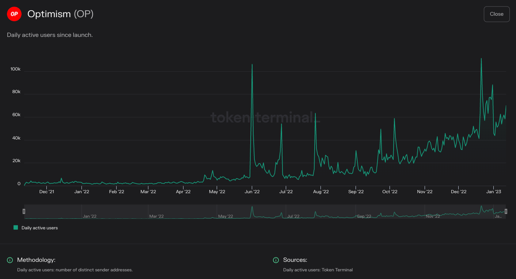Click the Sources heading

pos(295,260)
